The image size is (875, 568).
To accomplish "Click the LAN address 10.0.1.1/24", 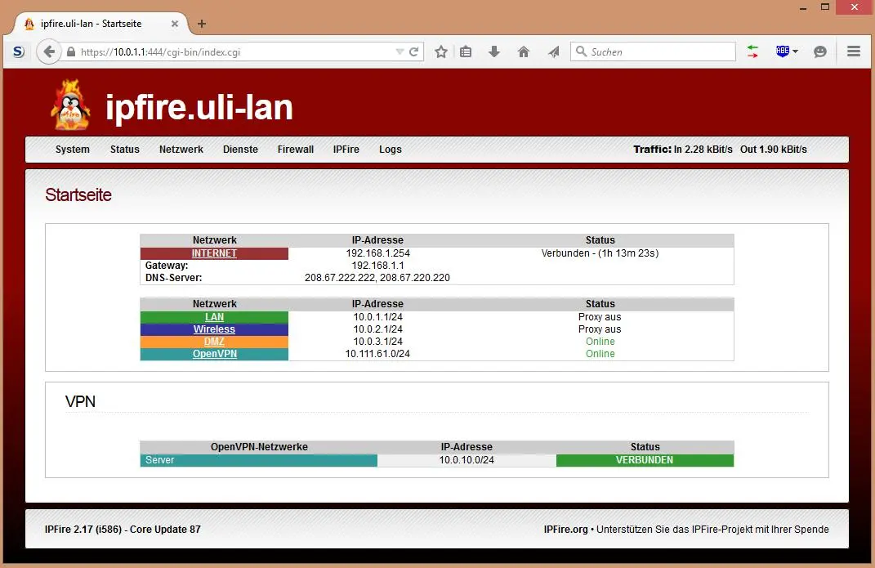I will (x=377, y=317).
